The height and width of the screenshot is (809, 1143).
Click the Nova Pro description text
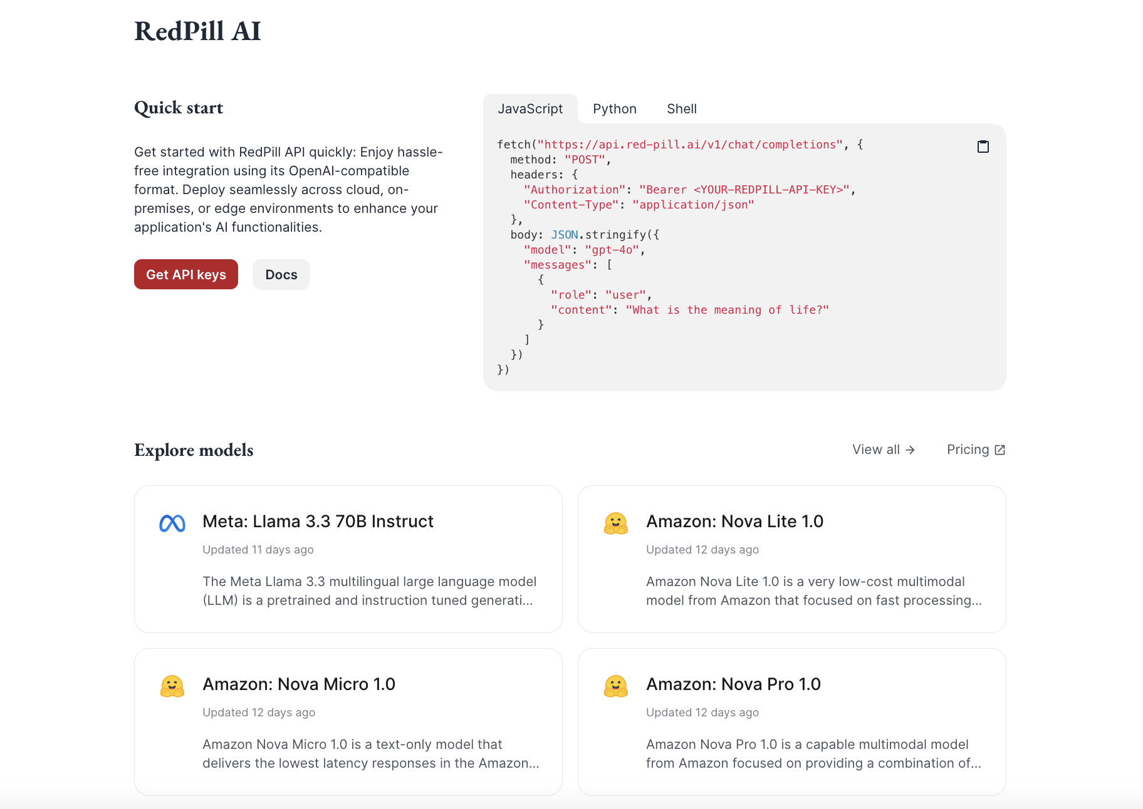[813, 753]
